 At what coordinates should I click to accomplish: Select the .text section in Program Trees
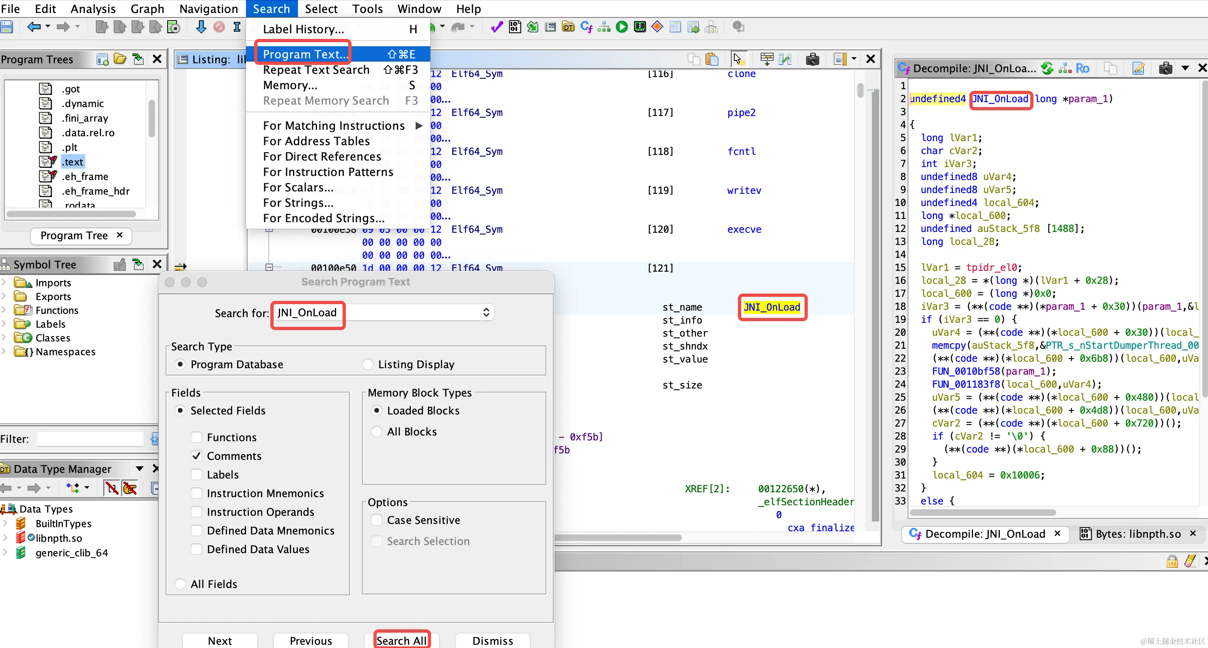(x=73, y=162)
